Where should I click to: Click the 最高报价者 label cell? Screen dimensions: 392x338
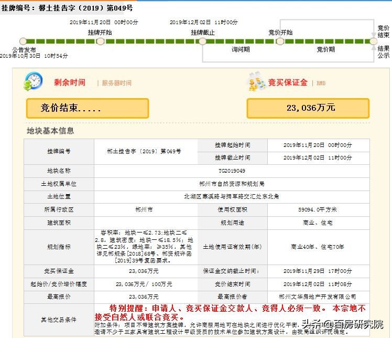tap(233, 297)
